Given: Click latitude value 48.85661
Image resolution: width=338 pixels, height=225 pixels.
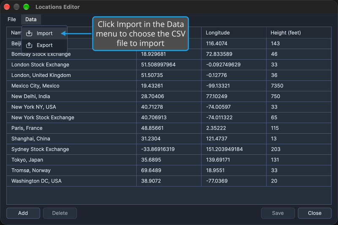Looking at the screenshot, I should tap(152, 128).
